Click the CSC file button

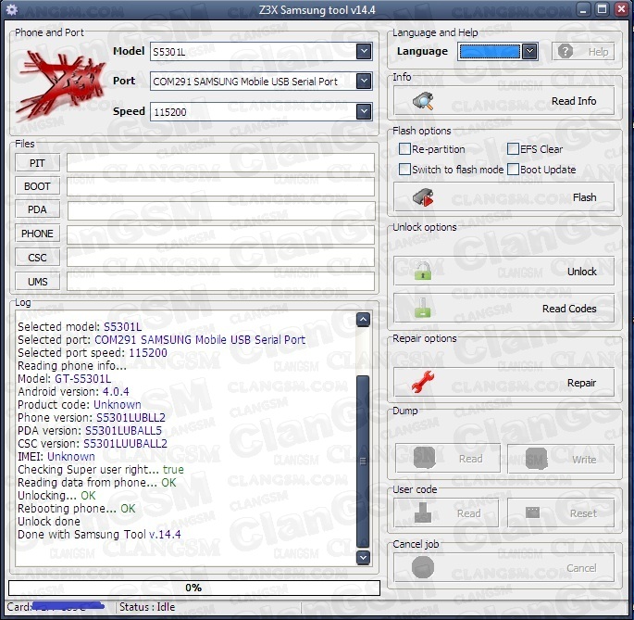pyautogui.click(x=38, y=258)
